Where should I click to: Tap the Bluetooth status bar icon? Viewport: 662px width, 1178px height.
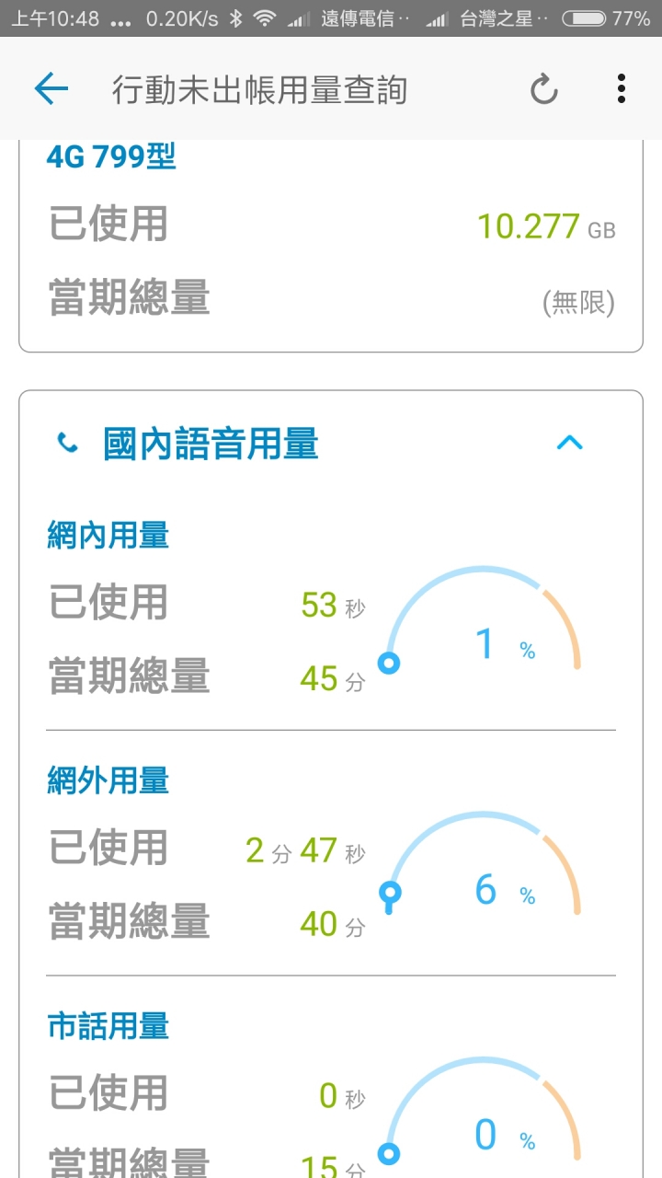(x=235, y=18)
